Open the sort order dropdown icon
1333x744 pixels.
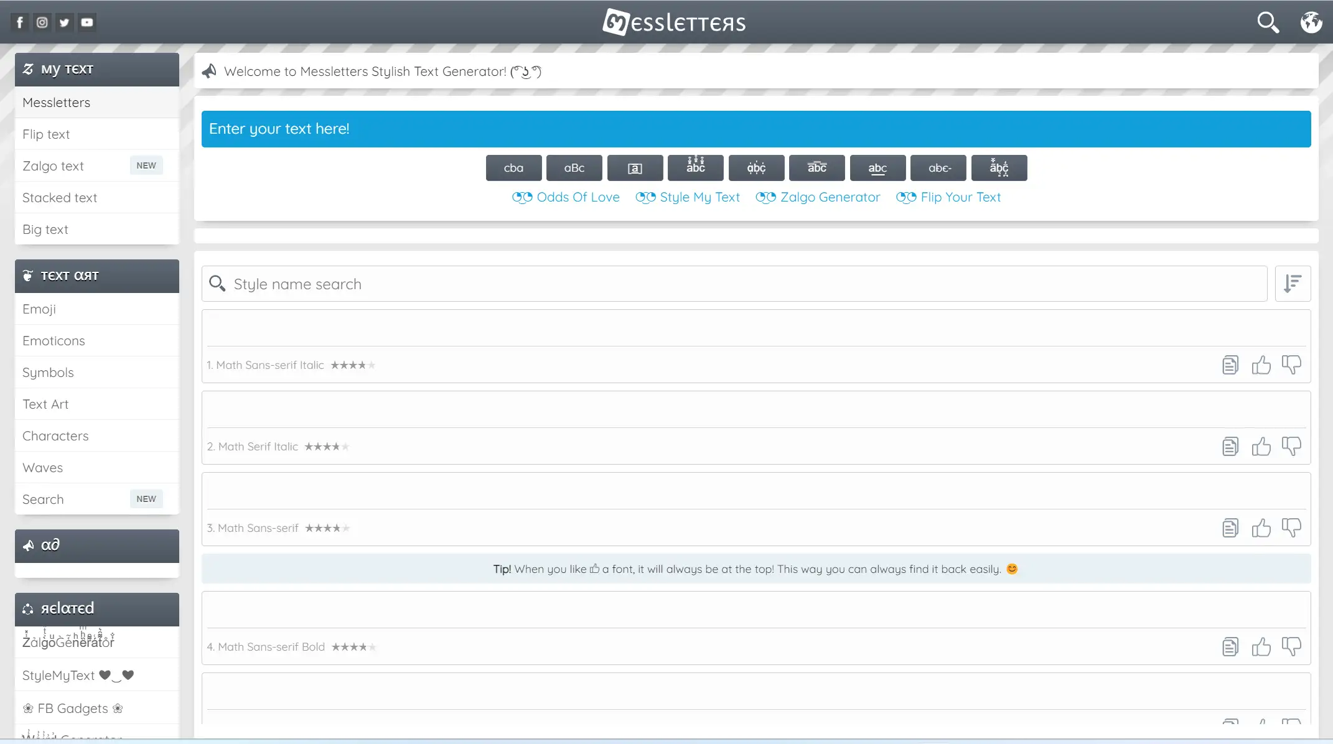(1293, 284)
